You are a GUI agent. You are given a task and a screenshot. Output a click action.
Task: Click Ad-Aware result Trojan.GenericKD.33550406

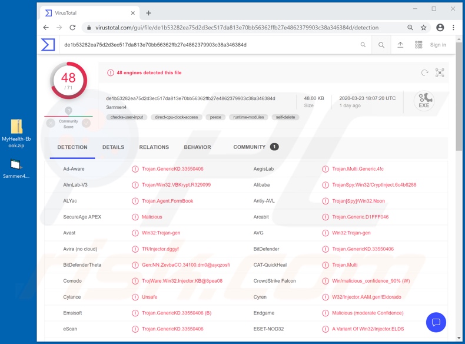pyautogui.click(x=172, y=169)
